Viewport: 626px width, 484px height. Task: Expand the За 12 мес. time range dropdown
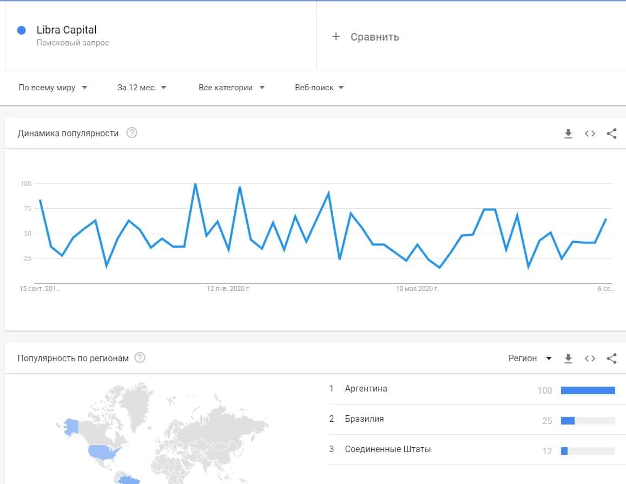[x=142, y=88]
